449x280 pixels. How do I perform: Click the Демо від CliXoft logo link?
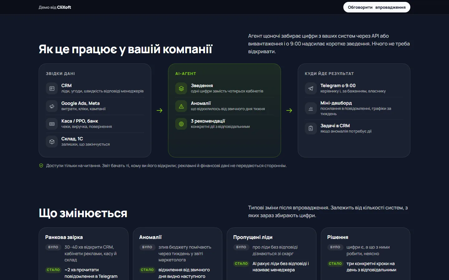tap(55, 7)
